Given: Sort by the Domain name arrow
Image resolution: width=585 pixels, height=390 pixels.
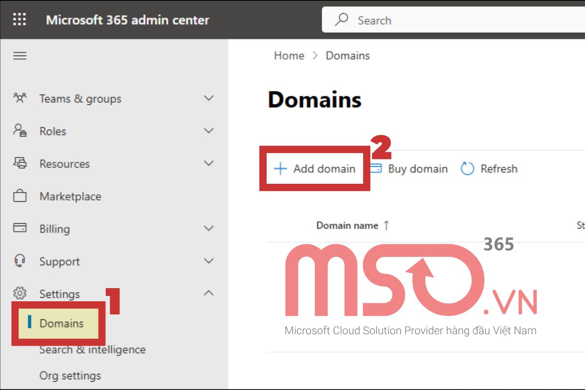Looking at the screenshot, I should [x=386, y=225].
